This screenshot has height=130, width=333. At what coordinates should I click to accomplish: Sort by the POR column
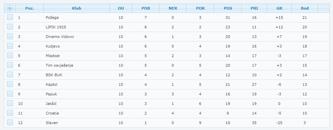[x=200, y=8]
